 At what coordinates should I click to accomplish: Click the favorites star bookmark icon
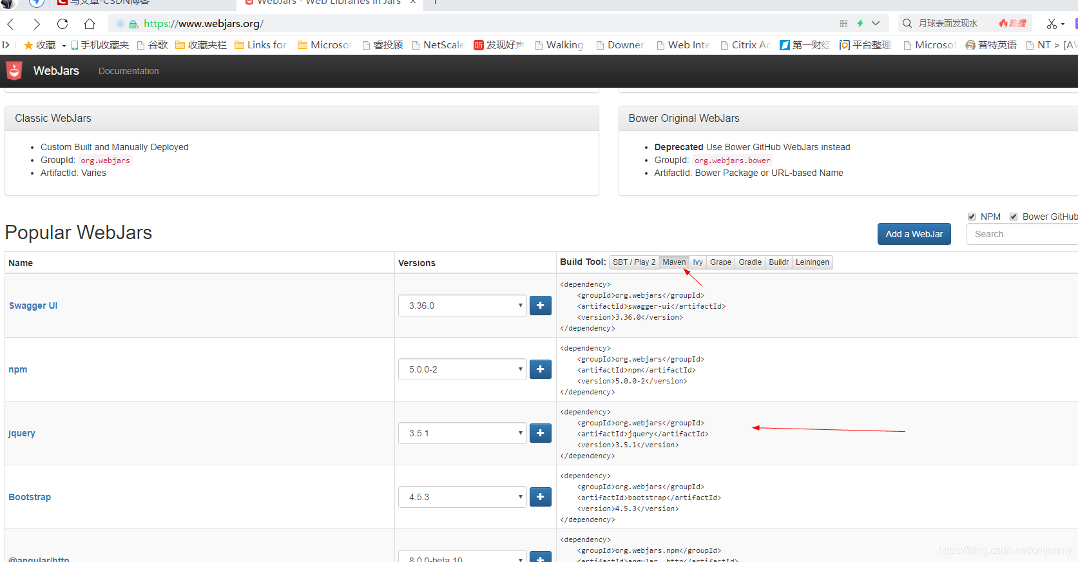tap(28, 45)
